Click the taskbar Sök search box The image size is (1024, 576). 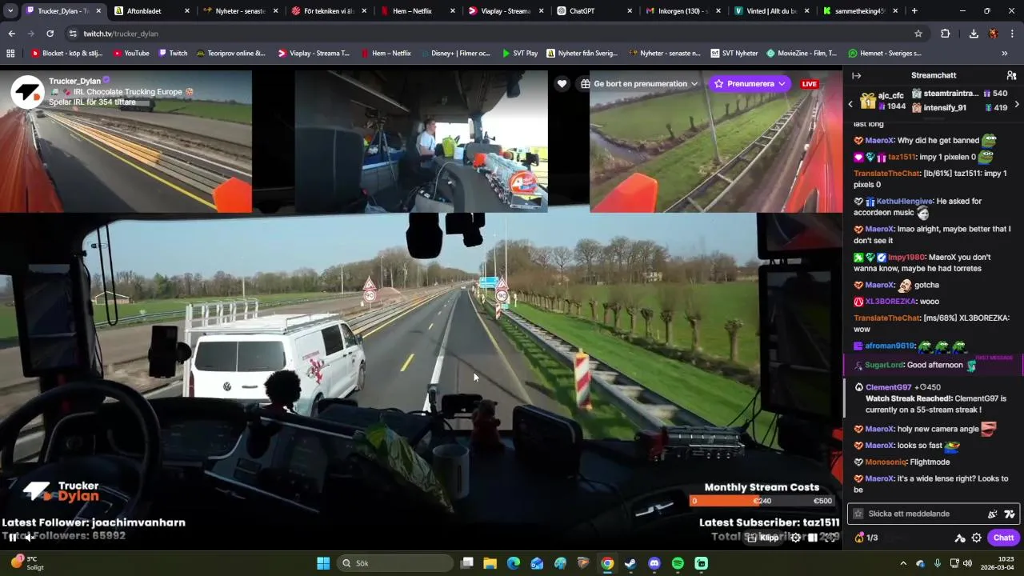(395, 563)
